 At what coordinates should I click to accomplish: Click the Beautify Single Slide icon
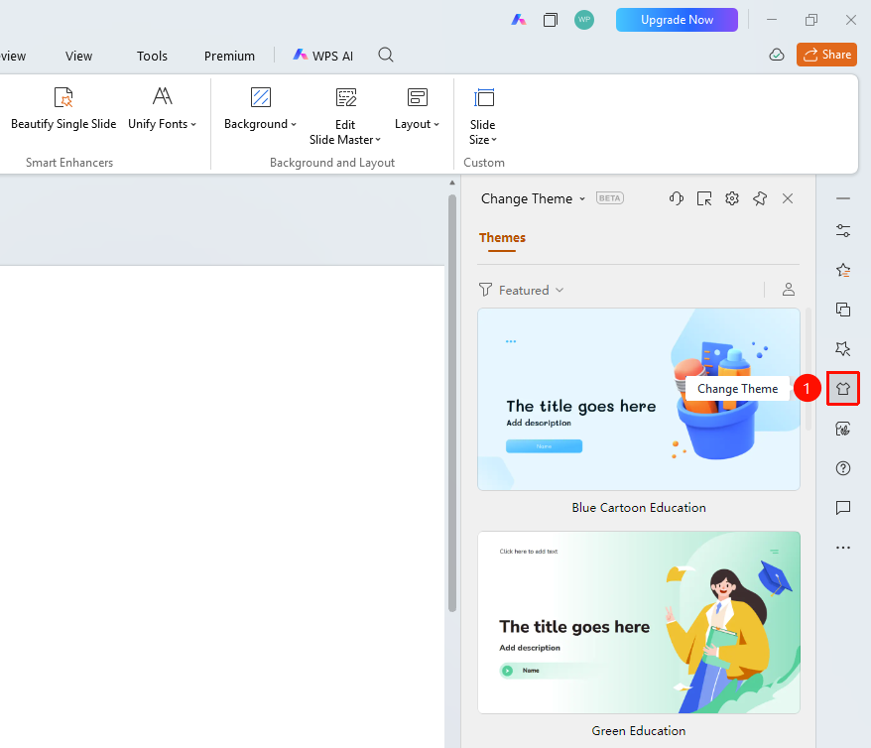point(63,97)
